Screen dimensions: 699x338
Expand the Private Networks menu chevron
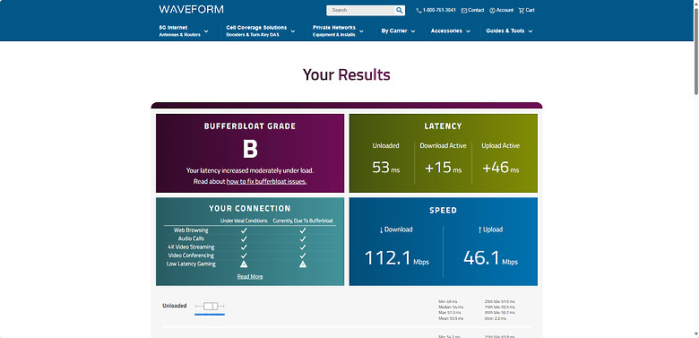361,31
